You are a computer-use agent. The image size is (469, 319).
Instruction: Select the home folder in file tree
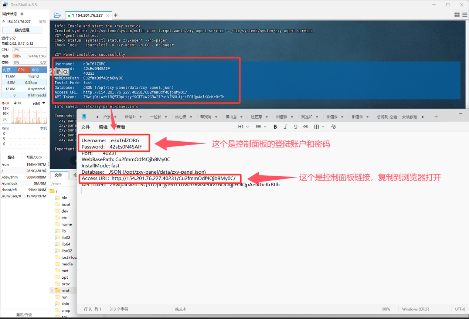pos(63,224)
